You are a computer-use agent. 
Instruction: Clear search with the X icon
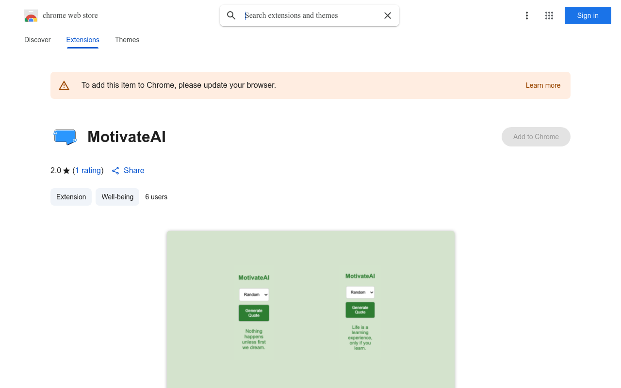click(x=388, y=16)
